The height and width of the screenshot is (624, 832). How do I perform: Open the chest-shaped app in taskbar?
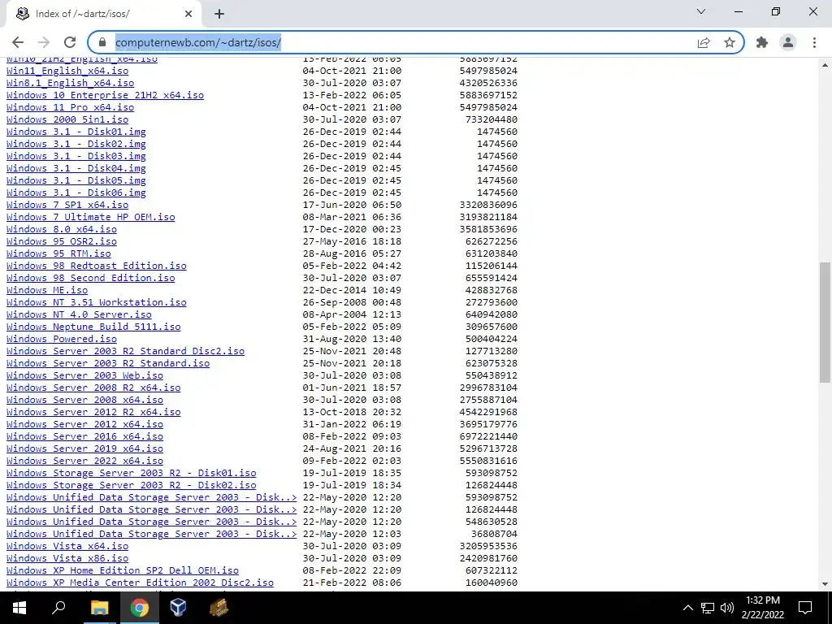(218, 608)
